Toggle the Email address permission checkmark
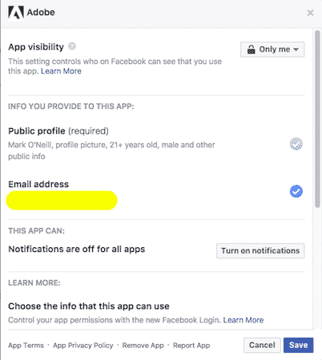The height and width of the screenshot is (360, 322). point(296,191)
